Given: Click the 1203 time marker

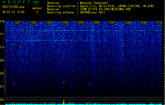Looking at the screenshot, I should coord(49,23).
